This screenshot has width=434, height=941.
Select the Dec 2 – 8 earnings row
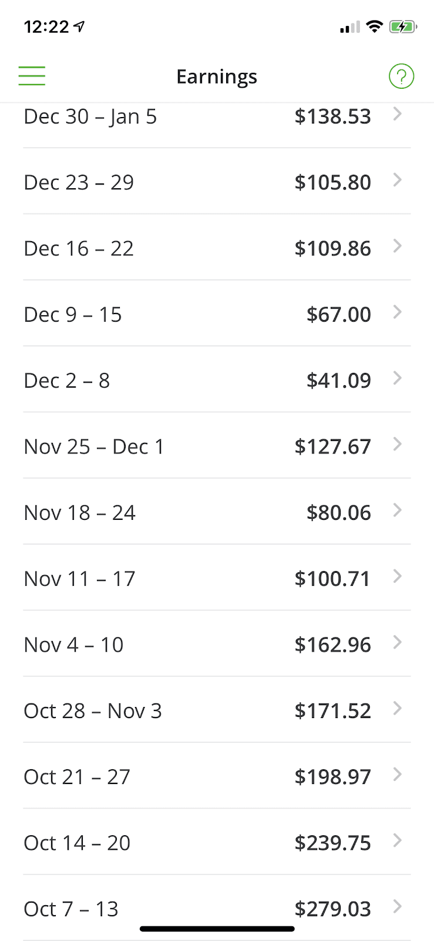click(217, 379)
